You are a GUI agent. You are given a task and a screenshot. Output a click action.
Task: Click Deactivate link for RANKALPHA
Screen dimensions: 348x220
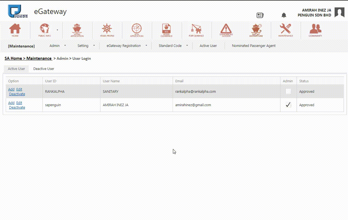[17, 94]
